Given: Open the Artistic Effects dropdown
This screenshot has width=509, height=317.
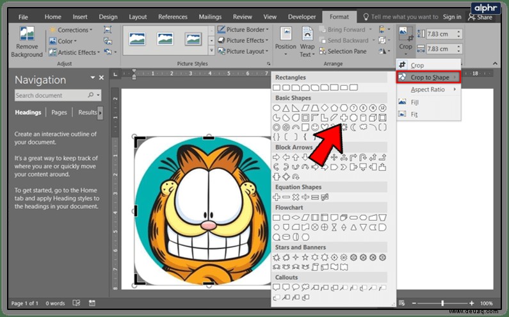Looking at the screenshot, I should click(x=74, y=53).
